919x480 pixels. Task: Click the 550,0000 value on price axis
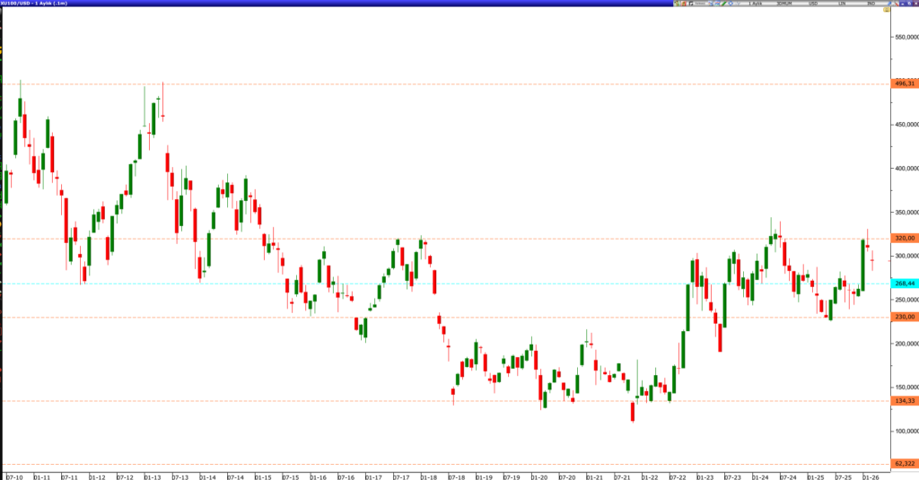[903, 37]
